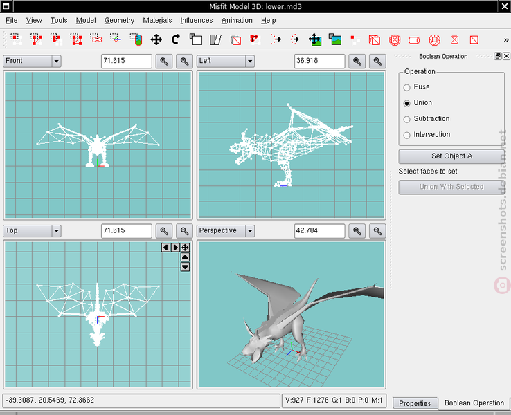Select the Select Points tool

point(116,39)
